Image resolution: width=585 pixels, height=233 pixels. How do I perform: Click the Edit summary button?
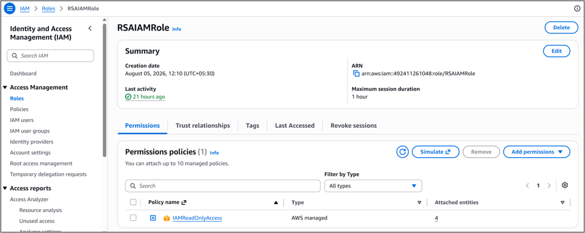click(x=556, y=51)
